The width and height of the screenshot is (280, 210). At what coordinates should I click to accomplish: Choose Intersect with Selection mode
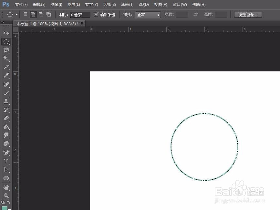[x=48, y=14]
